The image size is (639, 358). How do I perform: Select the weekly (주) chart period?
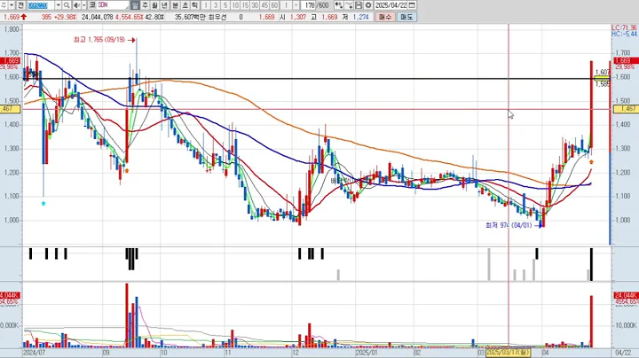pyautogui.click(x=145, y=5)
